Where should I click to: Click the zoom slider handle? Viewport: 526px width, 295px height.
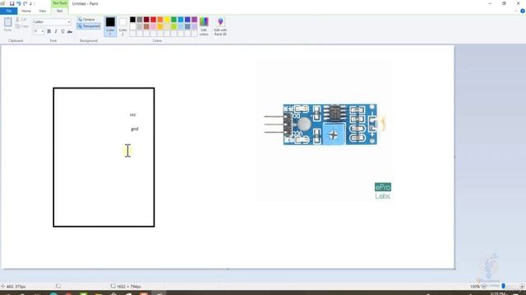(503, 286)
